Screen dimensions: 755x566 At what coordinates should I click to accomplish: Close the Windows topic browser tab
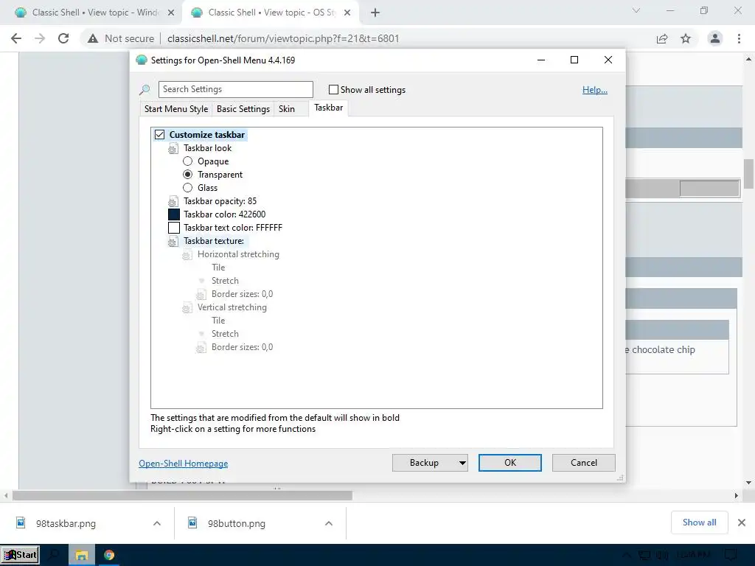point(171,13)
